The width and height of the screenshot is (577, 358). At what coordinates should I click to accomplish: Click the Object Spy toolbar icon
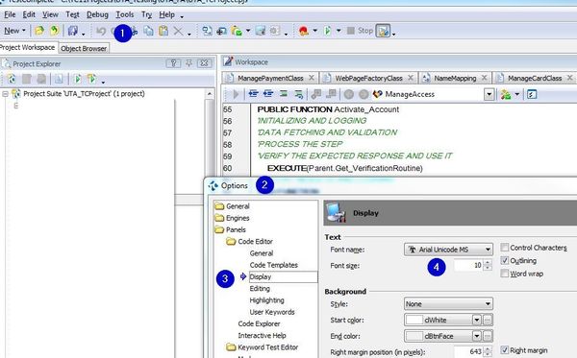tap(207, 31)
